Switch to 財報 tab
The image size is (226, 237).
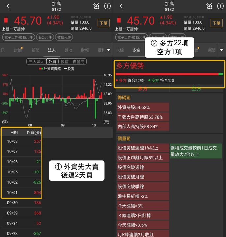click(85, 50)
